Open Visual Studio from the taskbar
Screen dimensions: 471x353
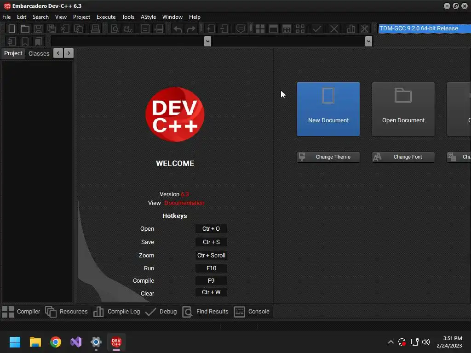(76, 342)
